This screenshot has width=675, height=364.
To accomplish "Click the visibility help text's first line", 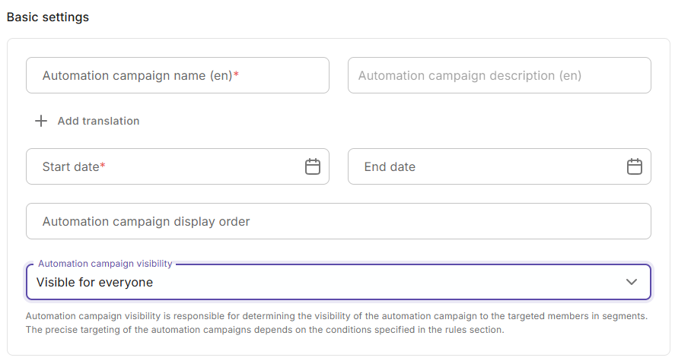I will [x=336, y=315].
